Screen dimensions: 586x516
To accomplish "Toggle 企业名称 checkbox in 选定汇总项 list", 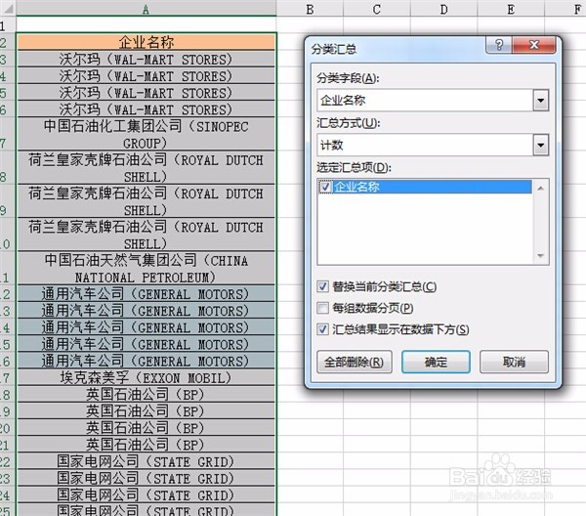I will point(325,187).
